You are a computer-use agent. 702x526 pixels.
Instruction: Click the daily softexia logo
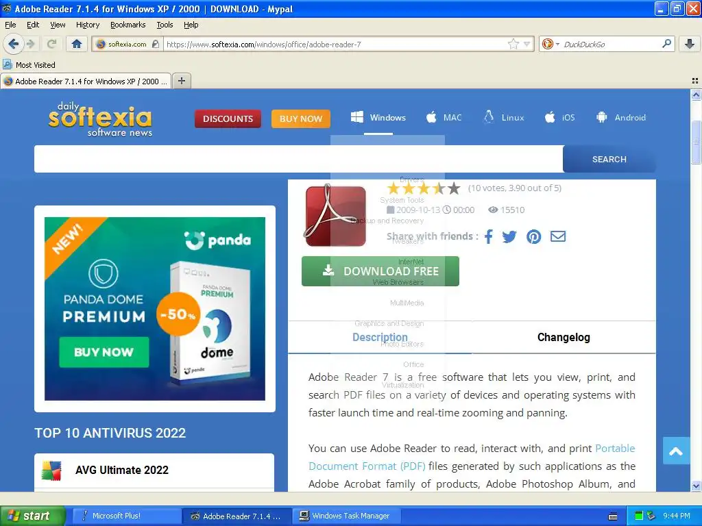click(x=100, y=119)
